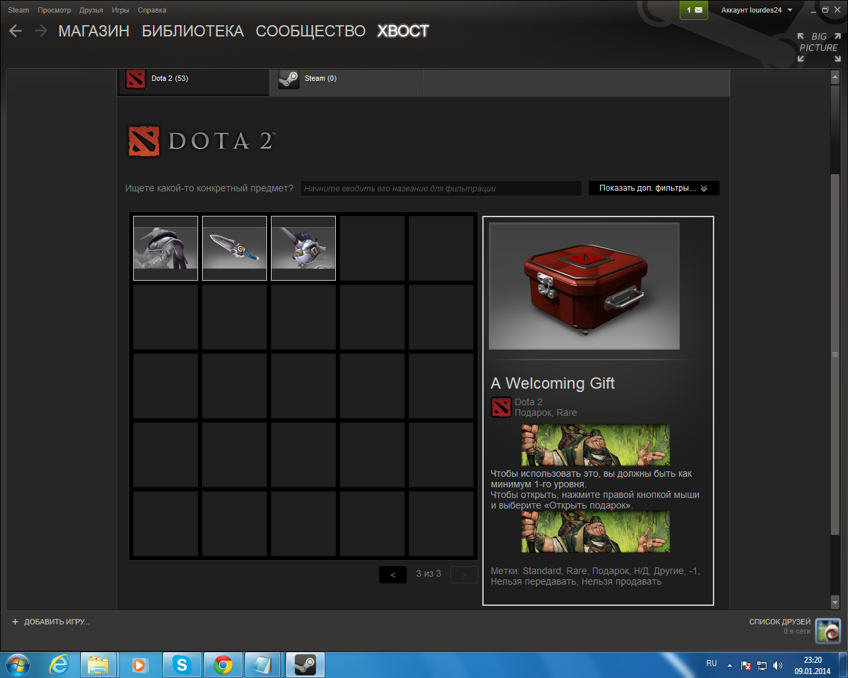Select the dagger item in inventory
Viewport: 848px width, 678px height.
235,248
